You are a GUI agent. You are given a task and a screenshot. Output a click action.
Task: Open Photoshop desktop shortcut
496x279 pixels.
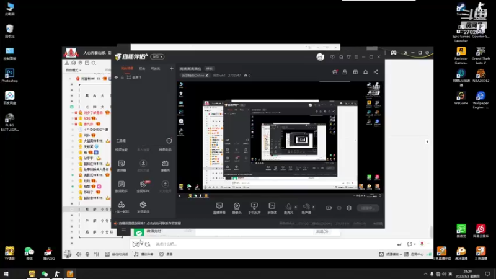pyautogui.click(x=9, y=75)
